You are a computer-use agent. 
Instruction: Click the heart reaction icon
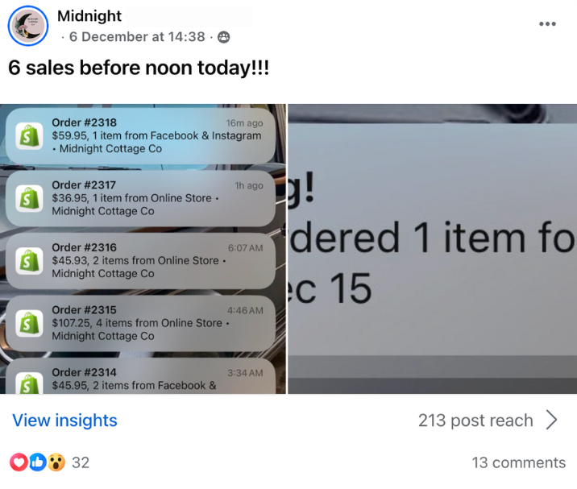[19, 462]
